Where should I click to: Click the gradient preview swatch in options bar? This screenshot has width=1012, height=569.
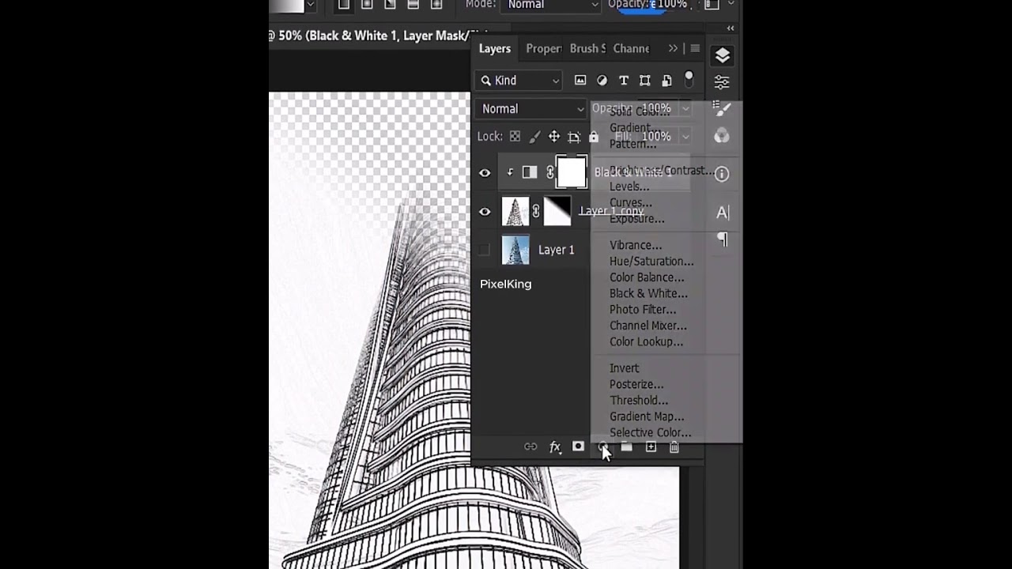tap(286, 5)
